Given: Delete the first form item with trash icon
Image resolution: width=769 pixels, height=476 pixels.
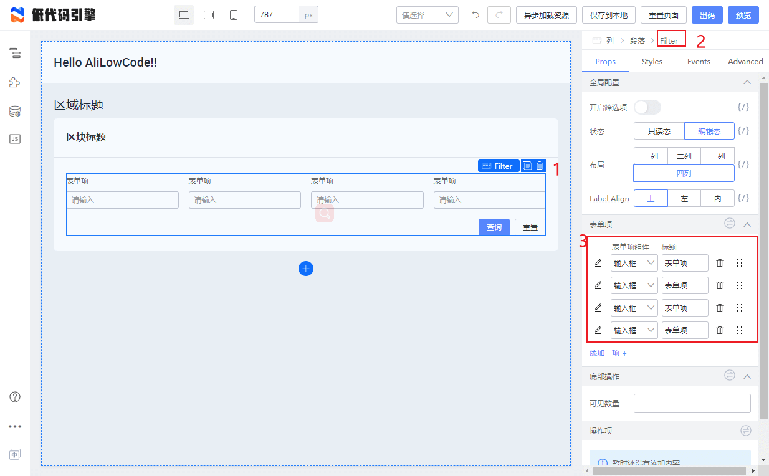Looking at the screenshot, I should point(719,263).
